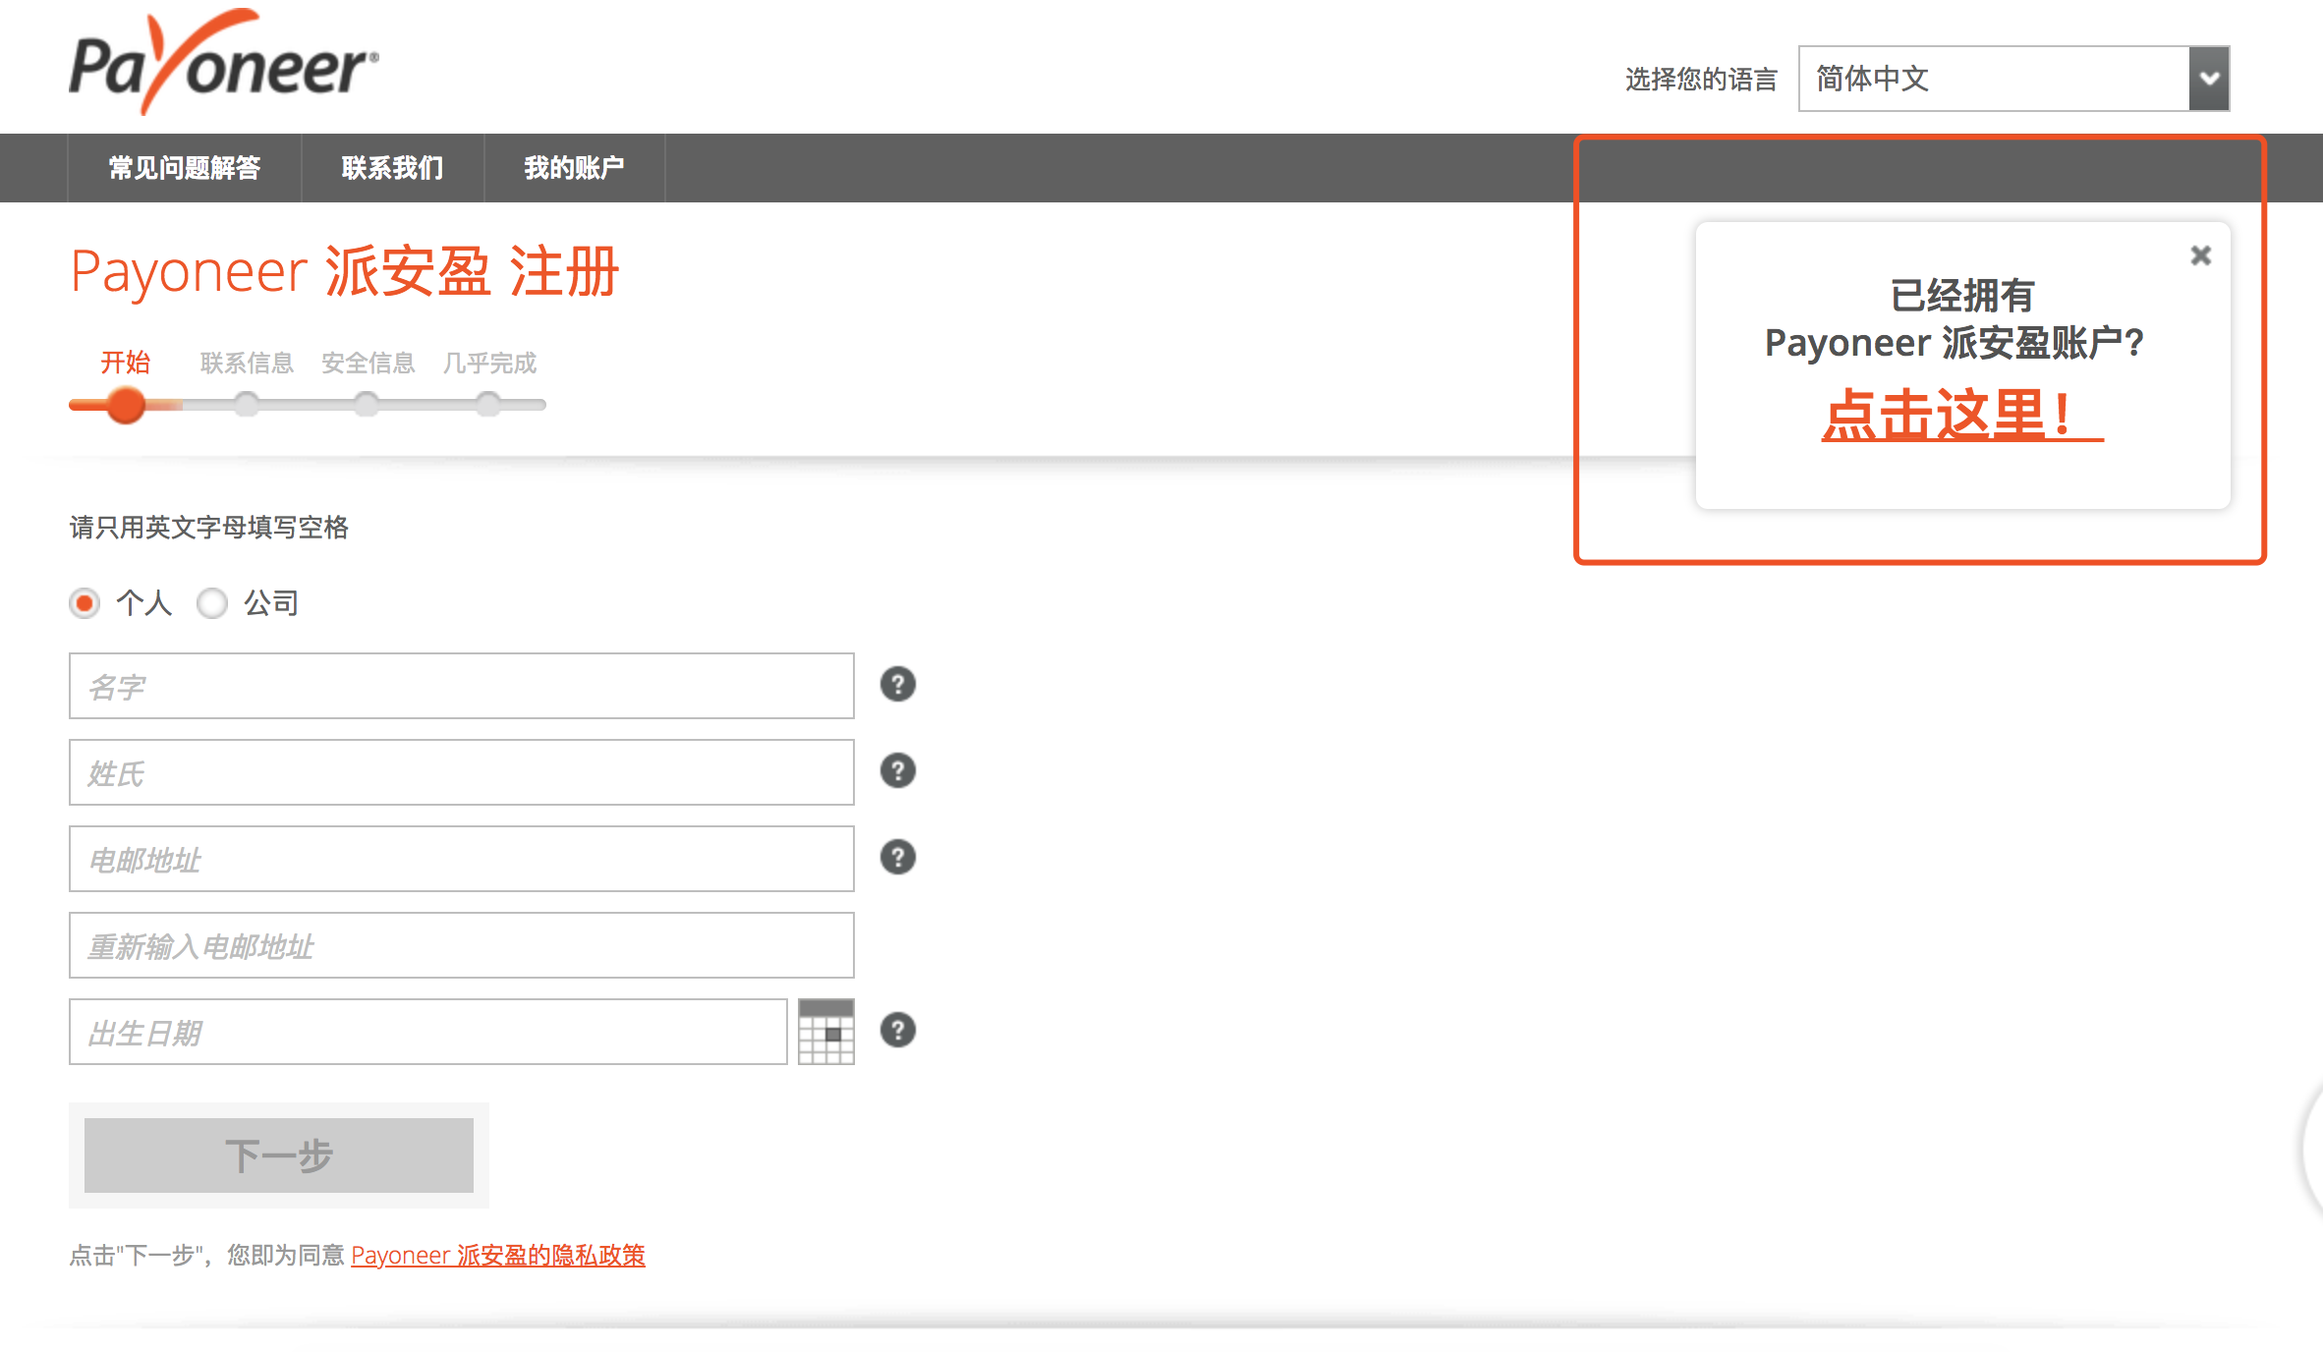Click the help icon next to 出生日期
Screen dimensions: 2323x1352
click(897, 1031)
